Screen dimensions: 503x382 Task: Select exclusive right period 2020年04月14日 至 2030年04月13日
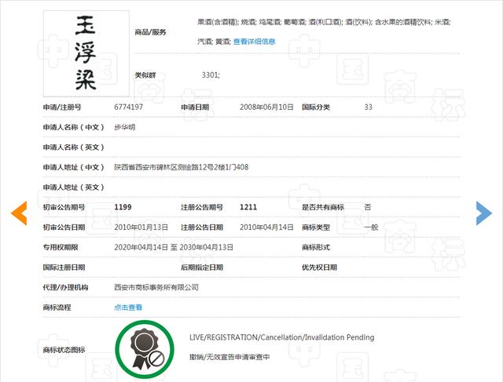point(174,247)
